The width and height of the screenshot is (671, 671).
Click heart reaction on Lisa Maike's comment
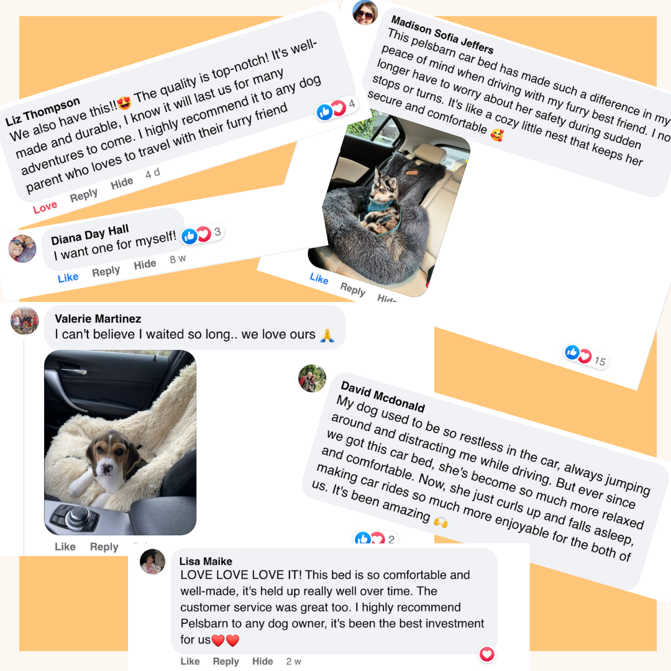coord(487,654)
